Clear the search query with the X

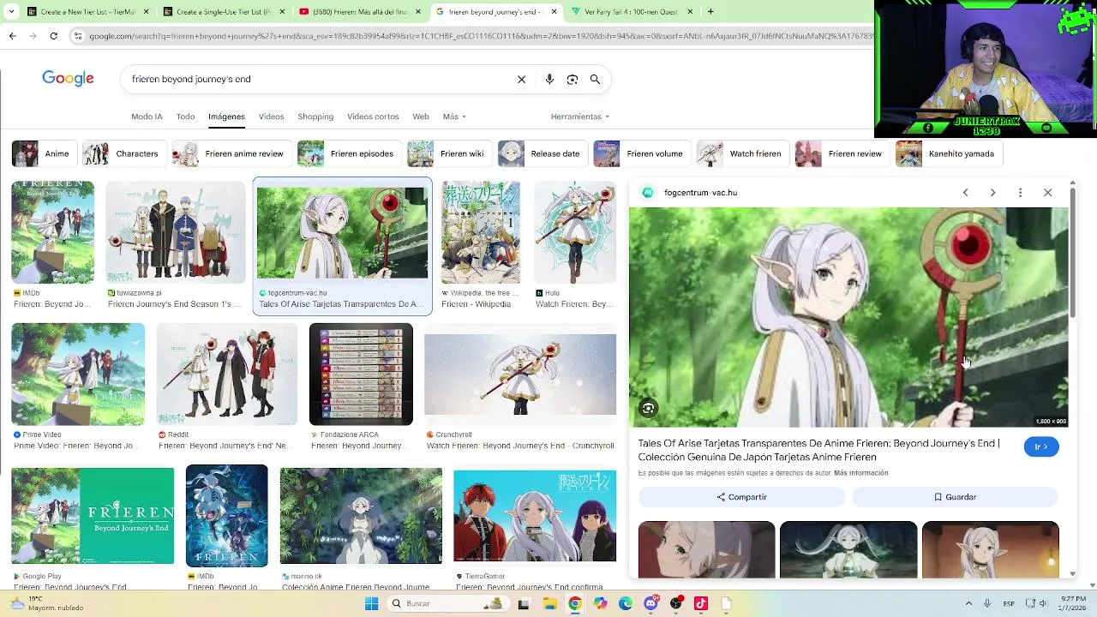click(x=521, y=79)
